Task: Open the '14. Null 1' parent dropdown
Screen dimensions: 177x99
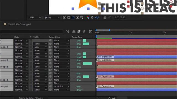Action: coord(61,86)
